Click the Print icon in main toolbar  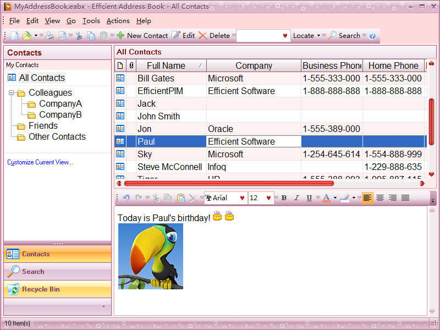click(50, 36)
